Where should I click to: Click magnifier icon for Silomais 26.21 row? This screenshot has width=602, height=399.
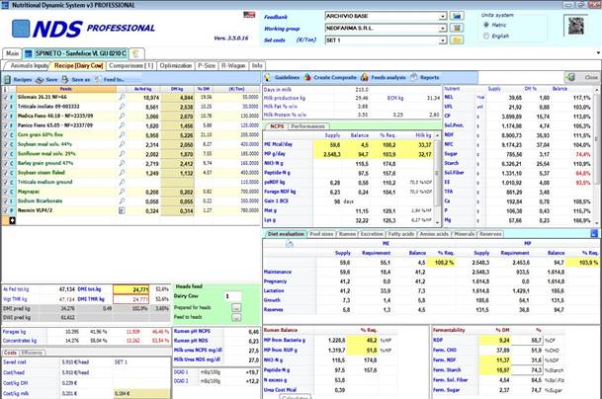122,97
